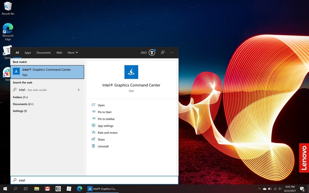This screenshot has width=309, height=193.
Task: Select Intel Graphics Command Center best match
Action: 47,72
